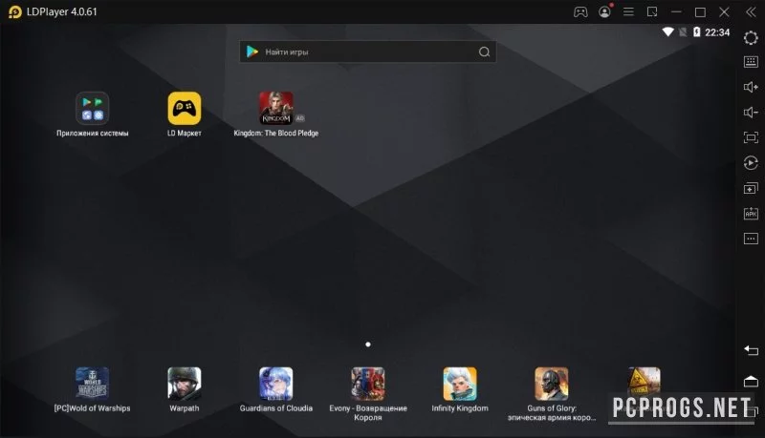This screenshot has height=438, width=765.
Task: Click the 22:34 clock
Action: click(x=717, y=32)
